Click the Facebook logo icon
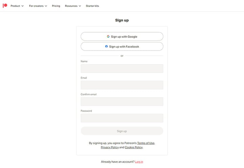 106,46
